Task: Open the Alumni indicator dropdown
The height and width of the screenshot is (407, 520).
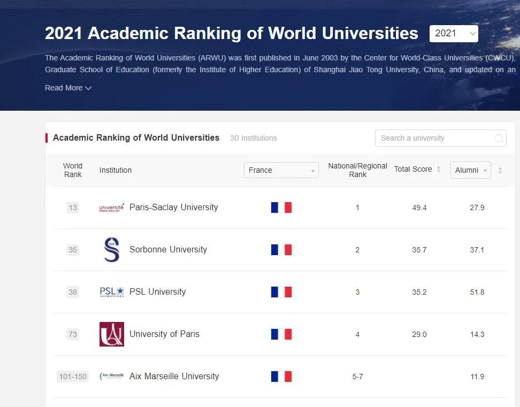Action: coord(471,170)
